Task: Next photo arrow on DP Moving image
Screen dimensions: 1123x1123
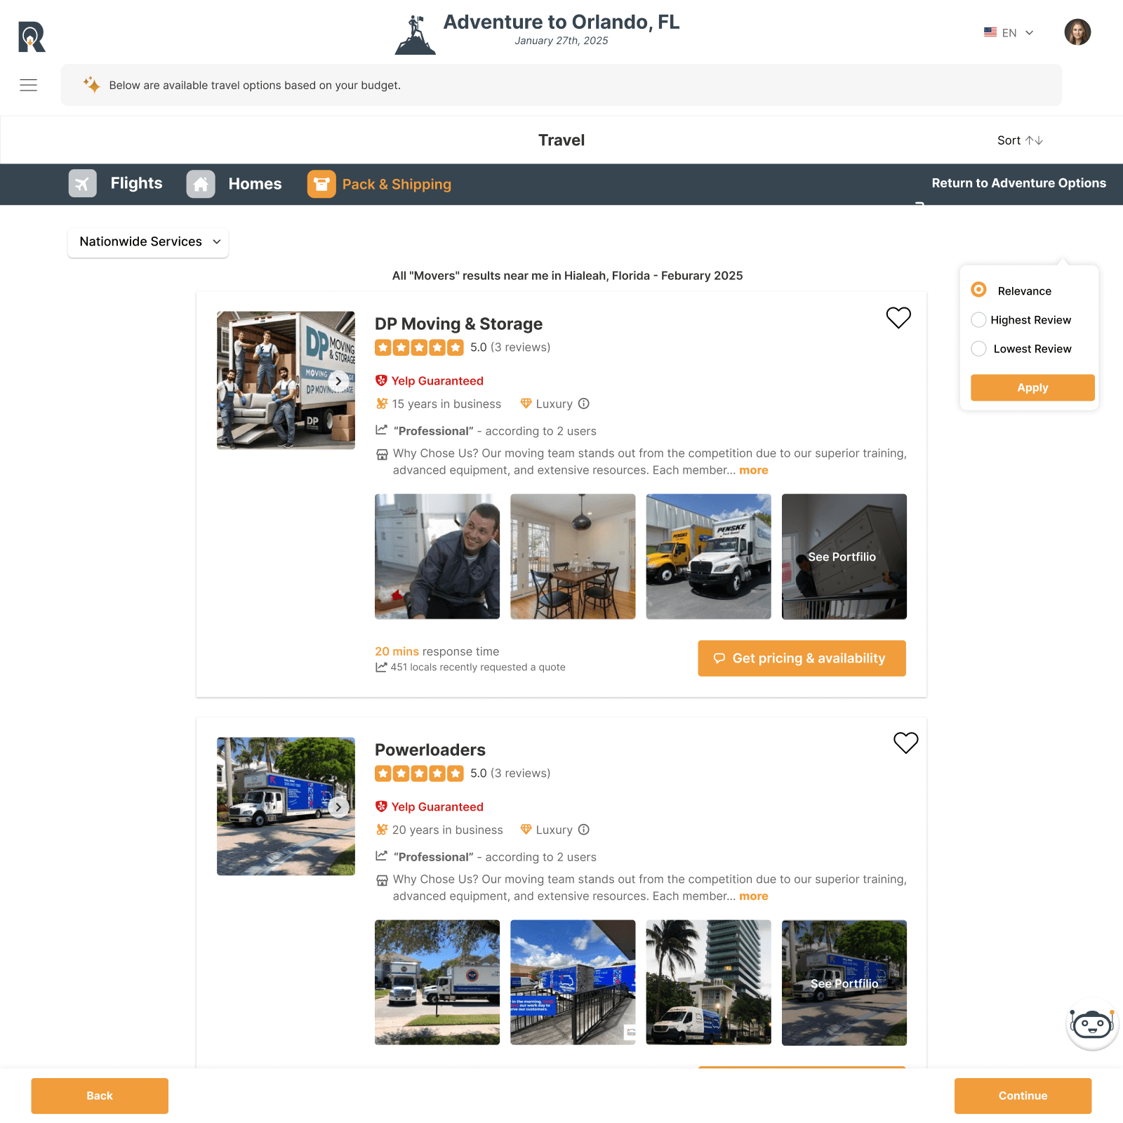Action: pyautogui.click(x=338, y=381)
